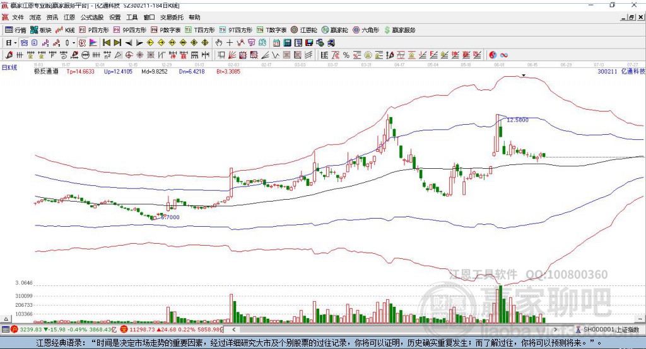646x349 pixels.
Task: Minimize the inner document window
Action: tap(623, 17)
